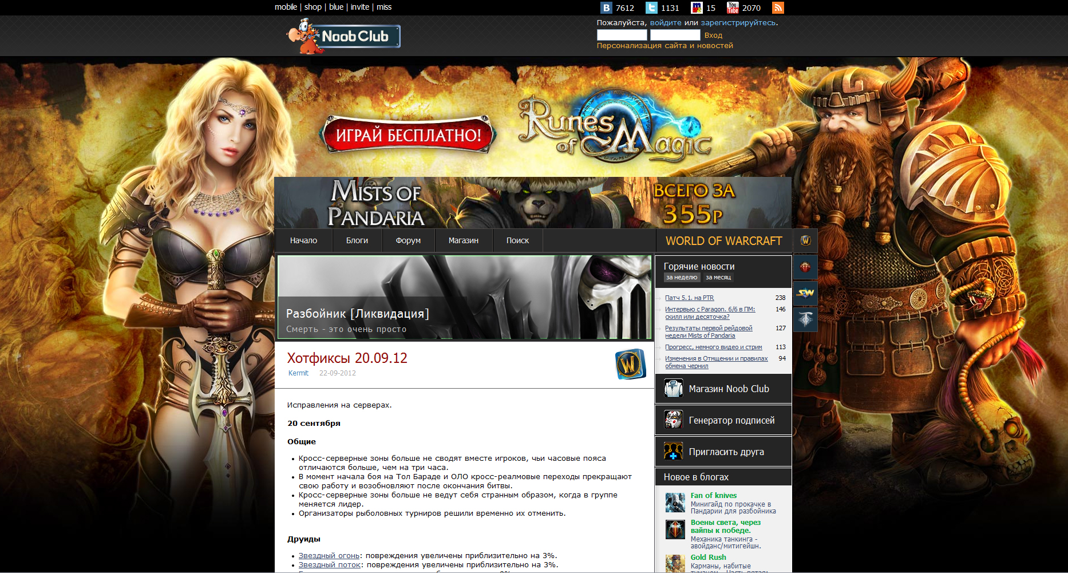This screenshot has height=573, width=1068.
Task: Click the ИГРАЙ БЕСПЛАТНО red banner button
Action: pyautogui.click(x=408, y=135)
